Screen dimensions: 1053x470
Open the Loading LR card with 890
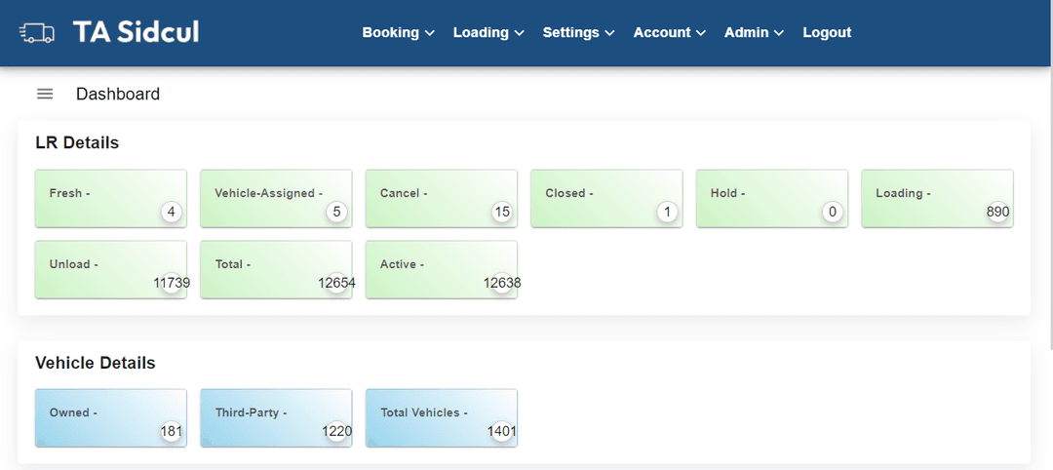click(937, 199)
